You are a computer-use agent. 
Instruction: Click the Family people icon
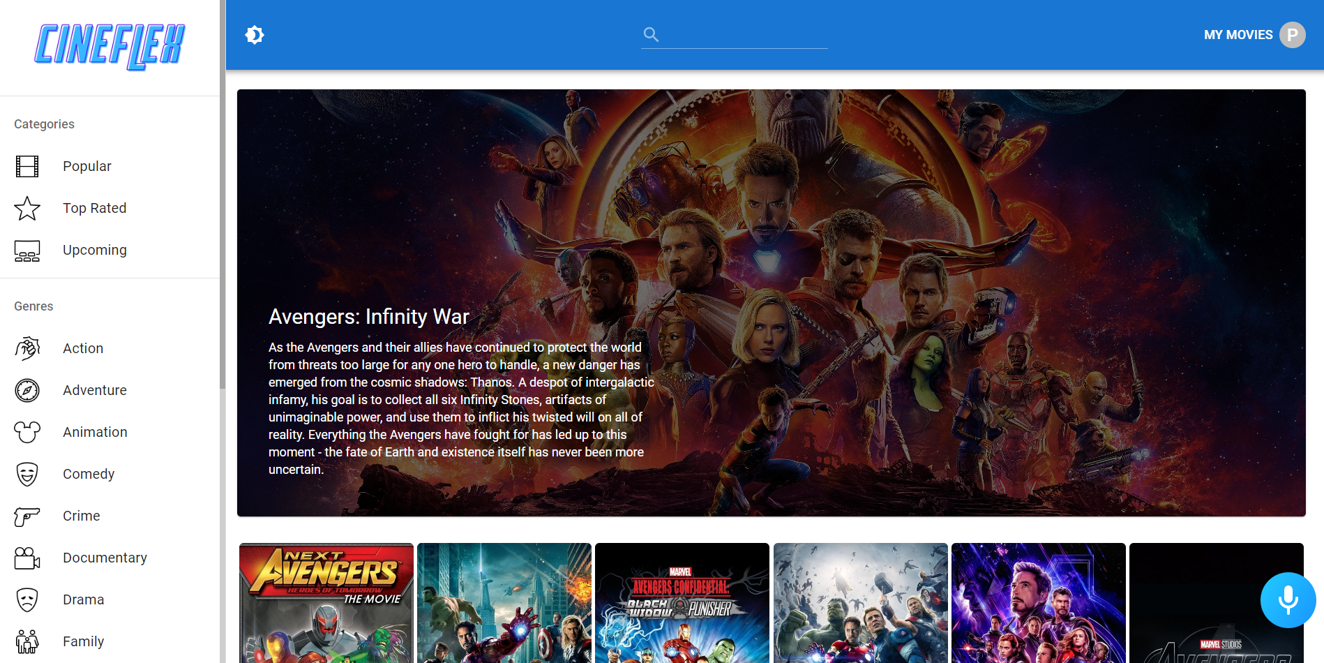27,641
